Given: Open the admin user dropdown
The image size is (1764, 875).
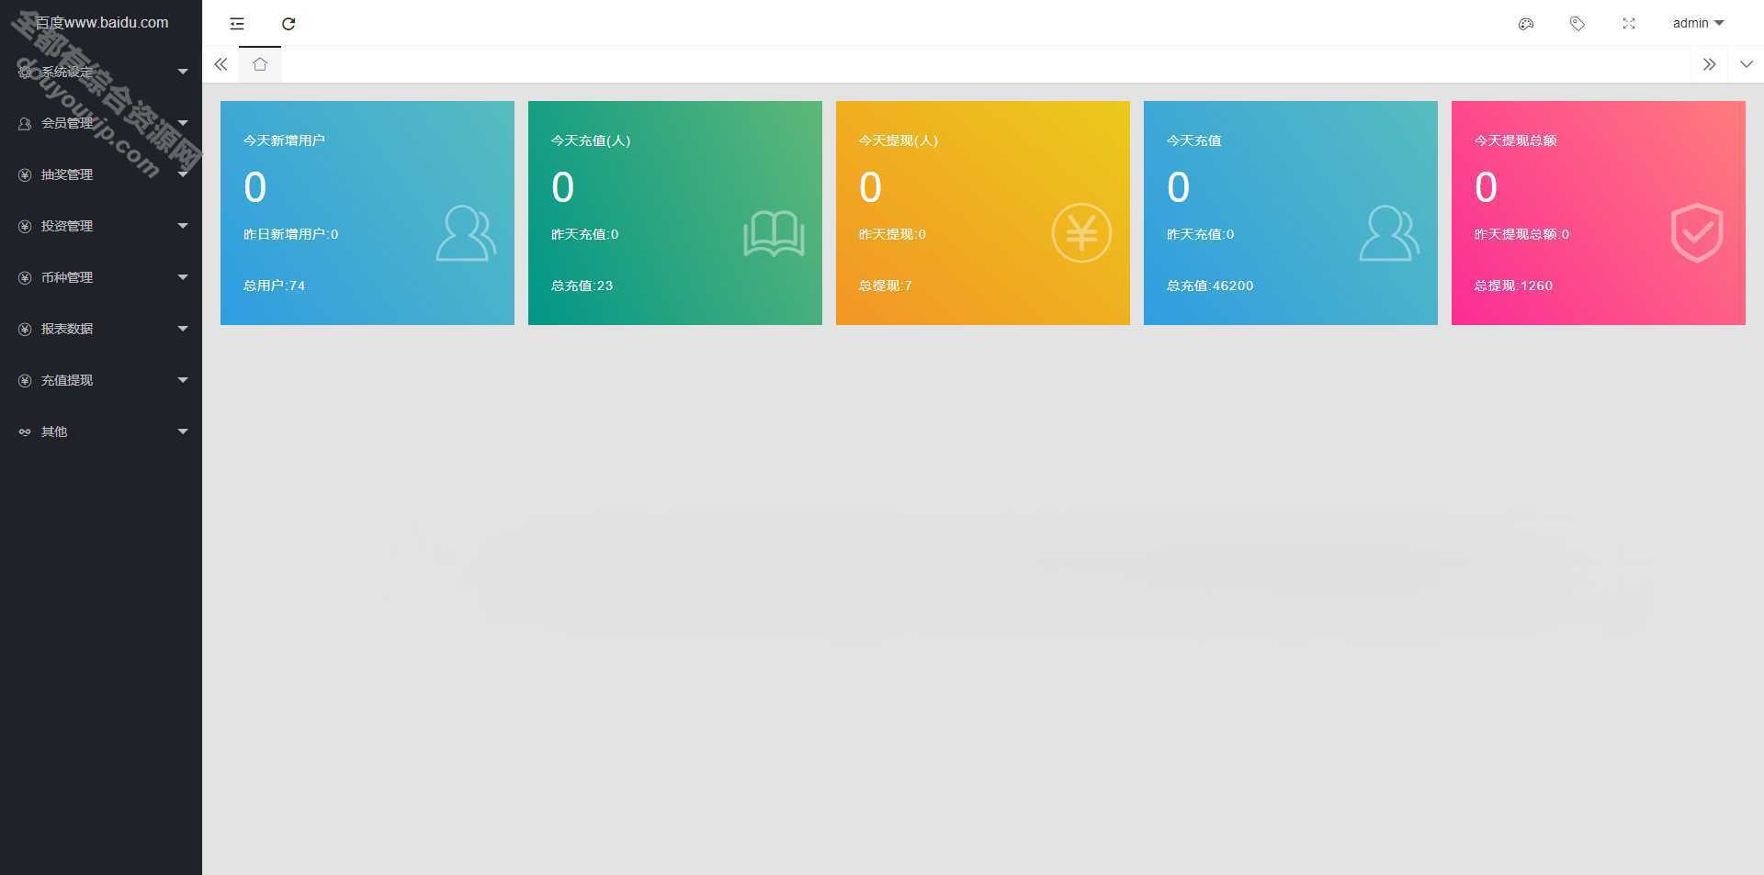Looking at the screenshot, I should [x=1698, y=23].
